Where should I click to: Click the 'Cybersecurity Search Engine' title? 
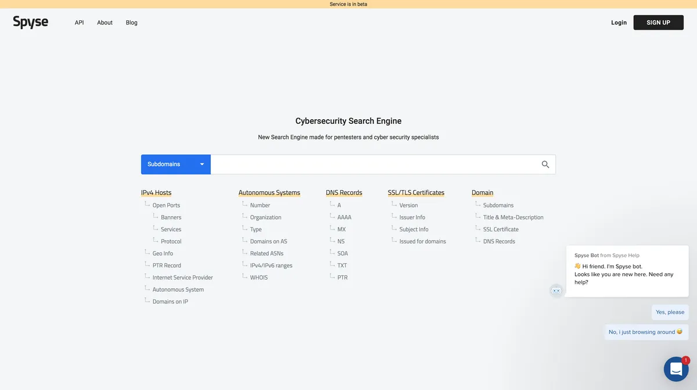pos(348,121)
